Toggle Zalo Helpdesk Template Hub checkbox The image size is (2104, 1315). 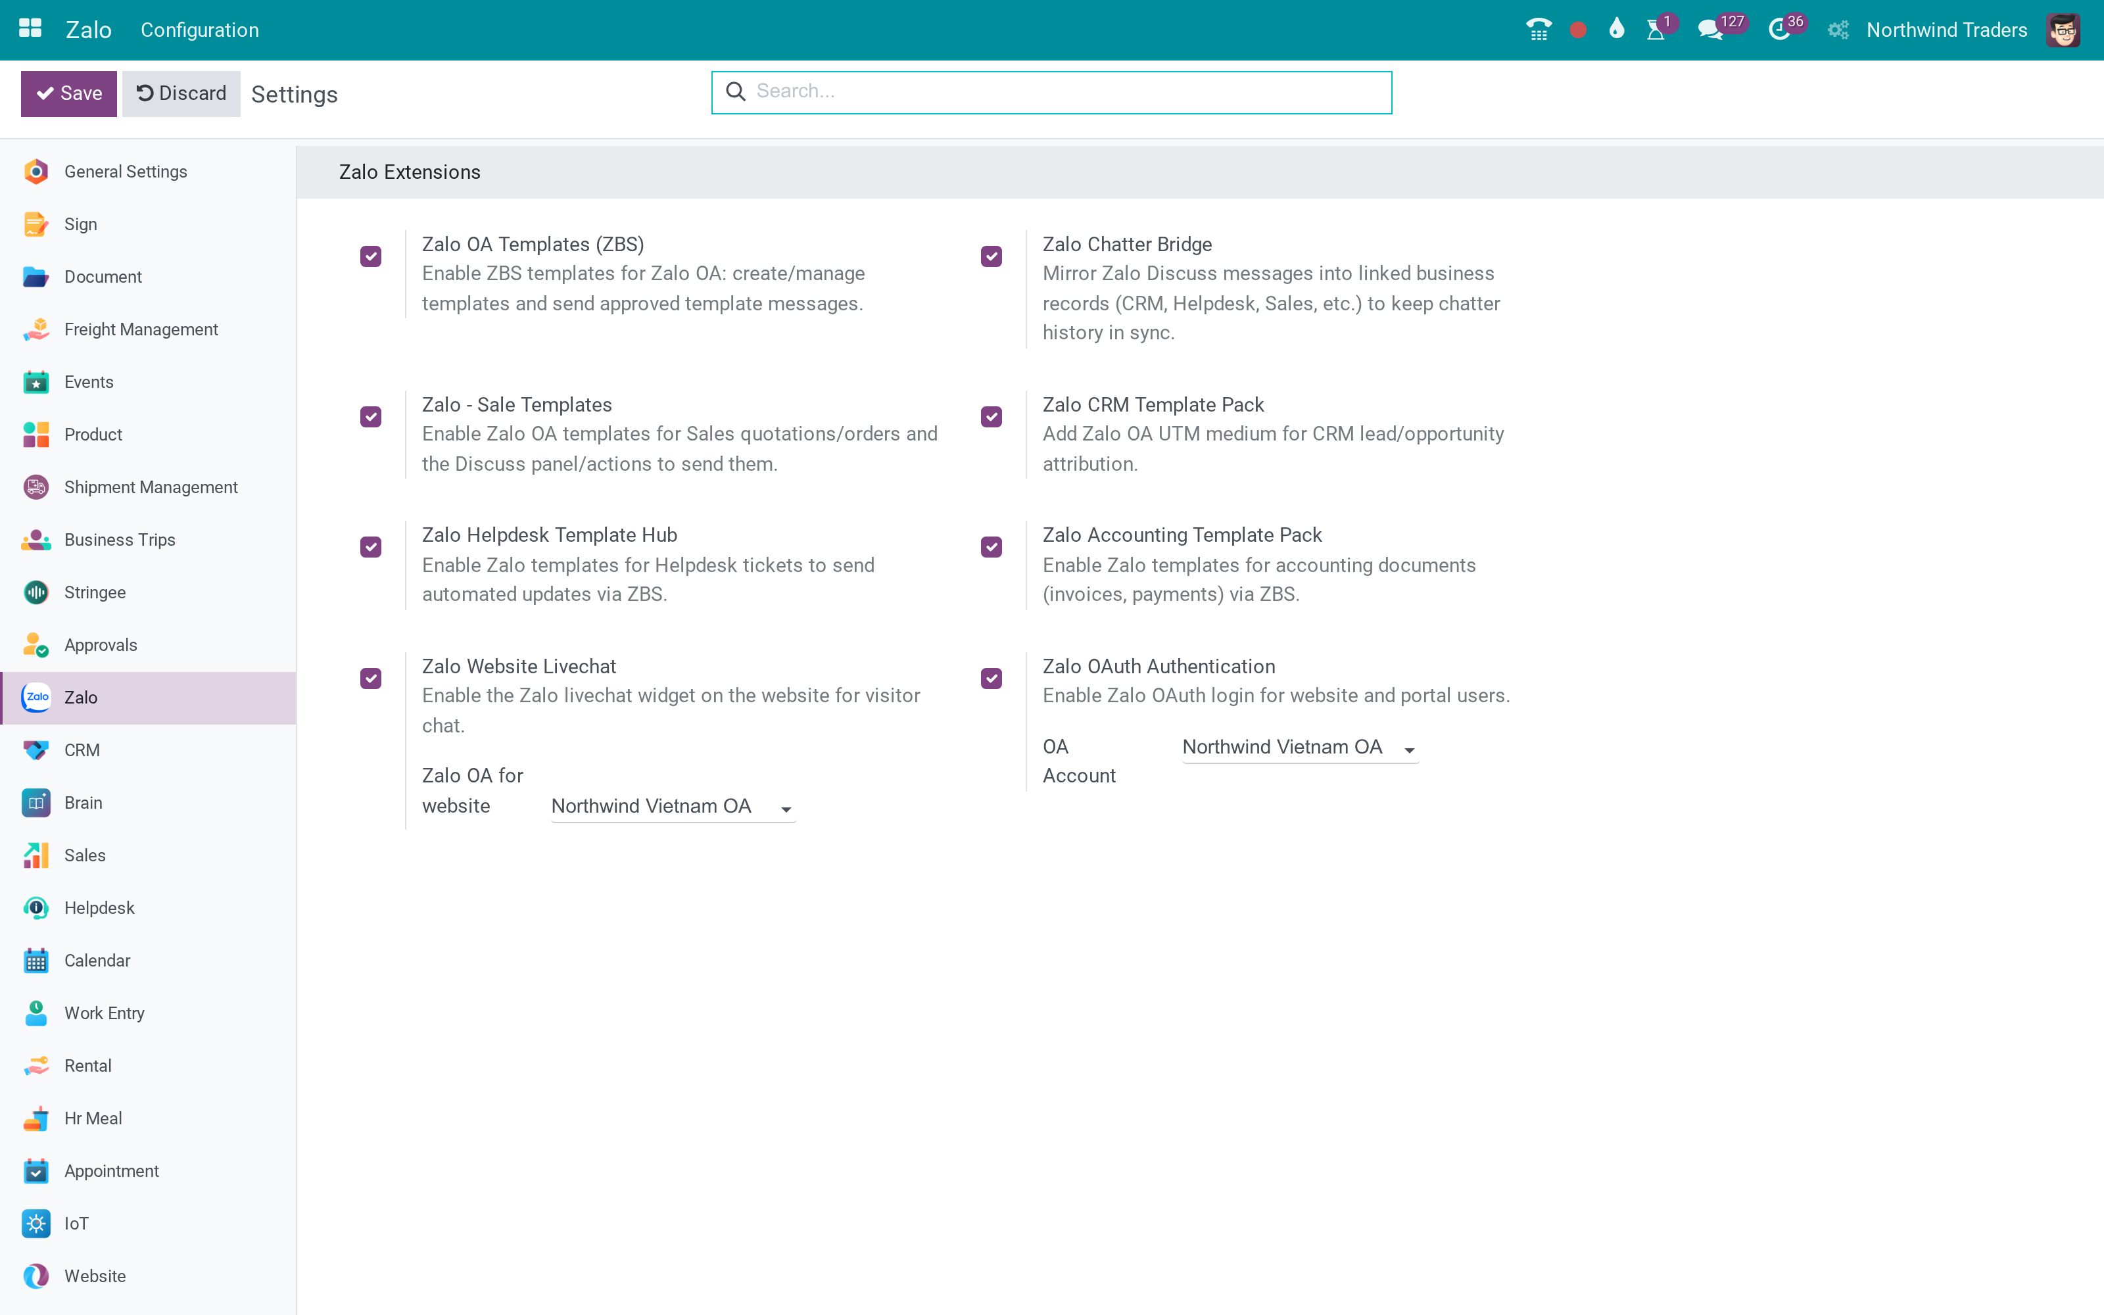(x=371, y=547)
